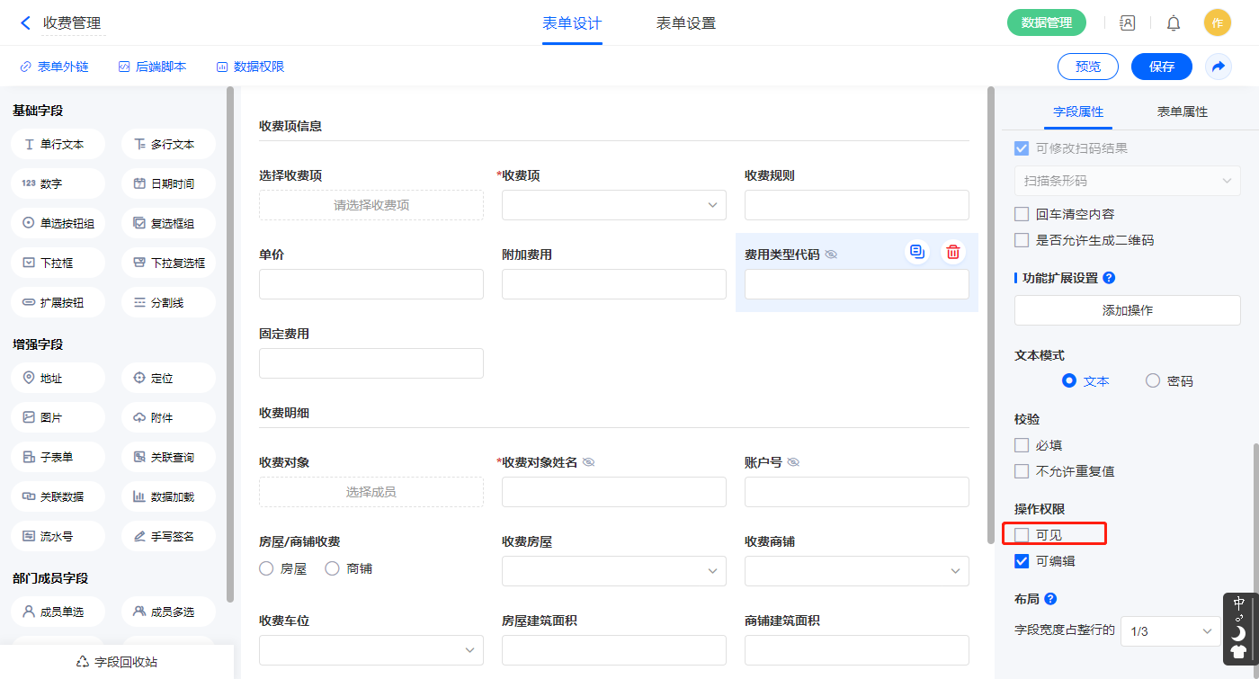This screenshot has width=1259, height=679.
Task: Open the 收费项 dropdown
Action: pos(613,205)
